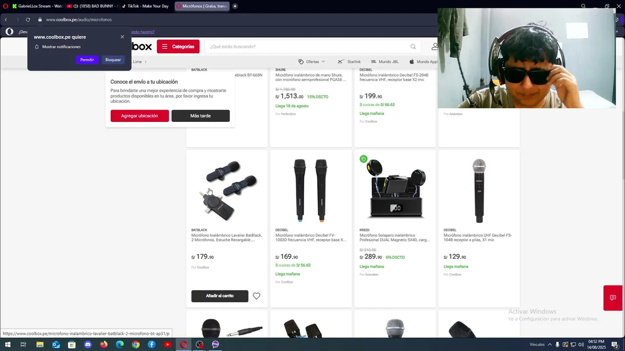Viewport: 625px width, 351px height.
Task: Click Agregar ubicación button
Action: click(140, 116)
